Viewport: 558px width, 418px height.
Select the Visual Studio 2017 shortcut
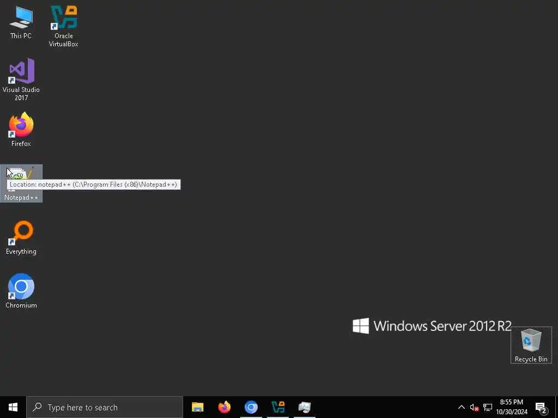[x=21, y=79]
